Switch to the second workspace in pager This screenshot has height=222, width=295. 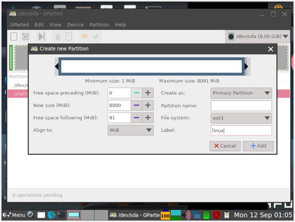tap(87, 215)
